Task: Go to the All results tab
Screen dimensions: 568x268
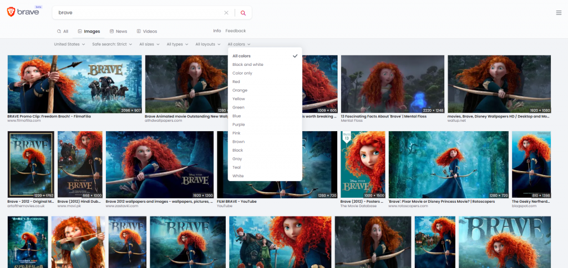Action: tap(62, 32)
